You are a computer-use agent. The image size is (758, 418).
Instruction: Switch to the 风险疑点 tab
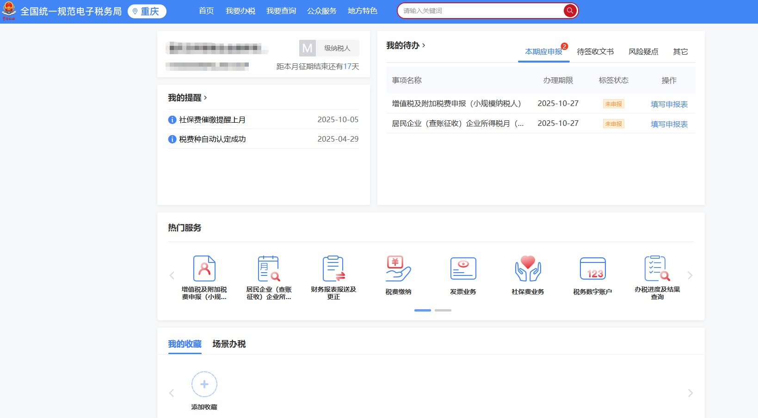pyautogui.click(x=643, y=52)
